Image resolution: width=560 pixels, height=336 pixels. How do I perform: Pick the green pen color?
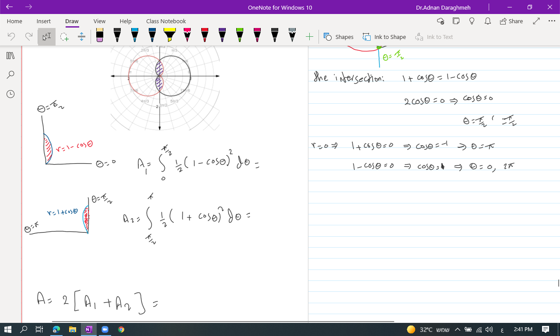(240, 35)
